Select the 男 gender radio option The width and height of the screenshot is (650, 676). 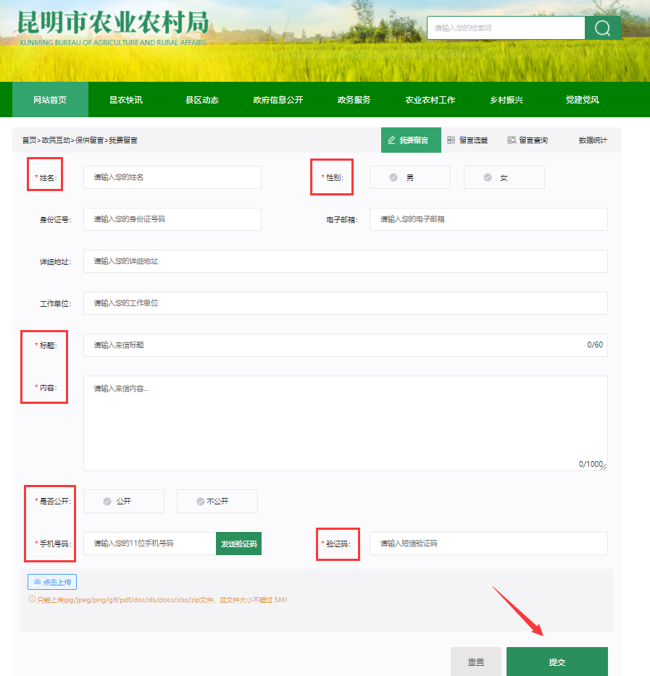click(x=410, y=177)
